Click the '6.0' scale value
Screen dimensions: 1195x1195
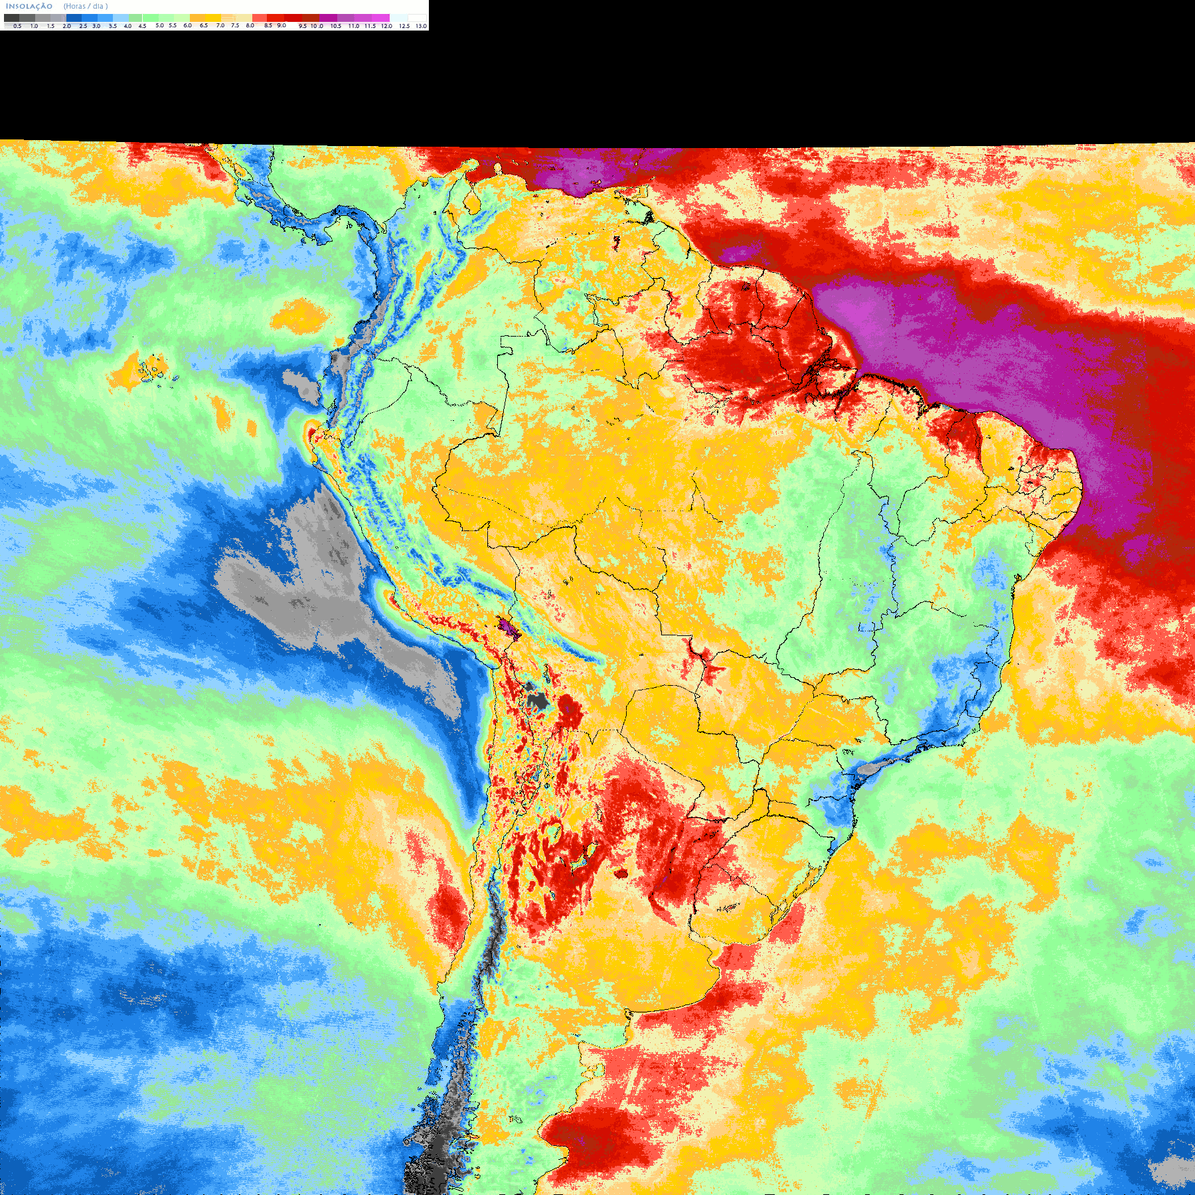(x=187, y=25)
